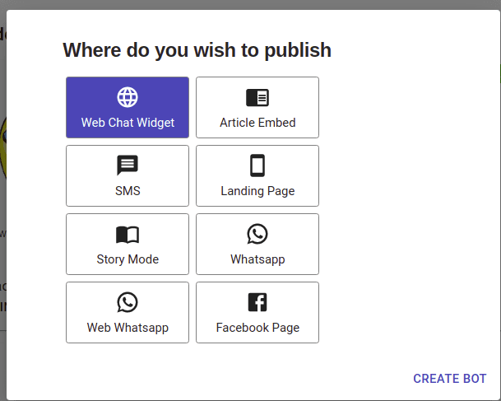The width and height of the screenshot is (501, 401).
Task: Click the Article Embed layout icon
Action: (x=257, y=97)
